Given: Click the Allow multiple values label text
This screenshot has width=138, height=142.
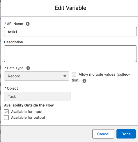Looking at the screenshot, I should coord(101,77).
